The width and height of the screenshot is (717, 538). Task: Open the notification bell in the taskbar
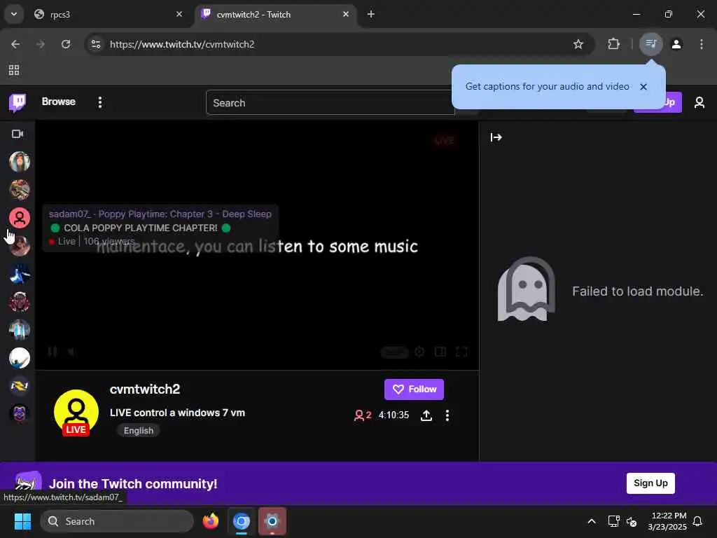pyautogui.click(x=697, y=521)
